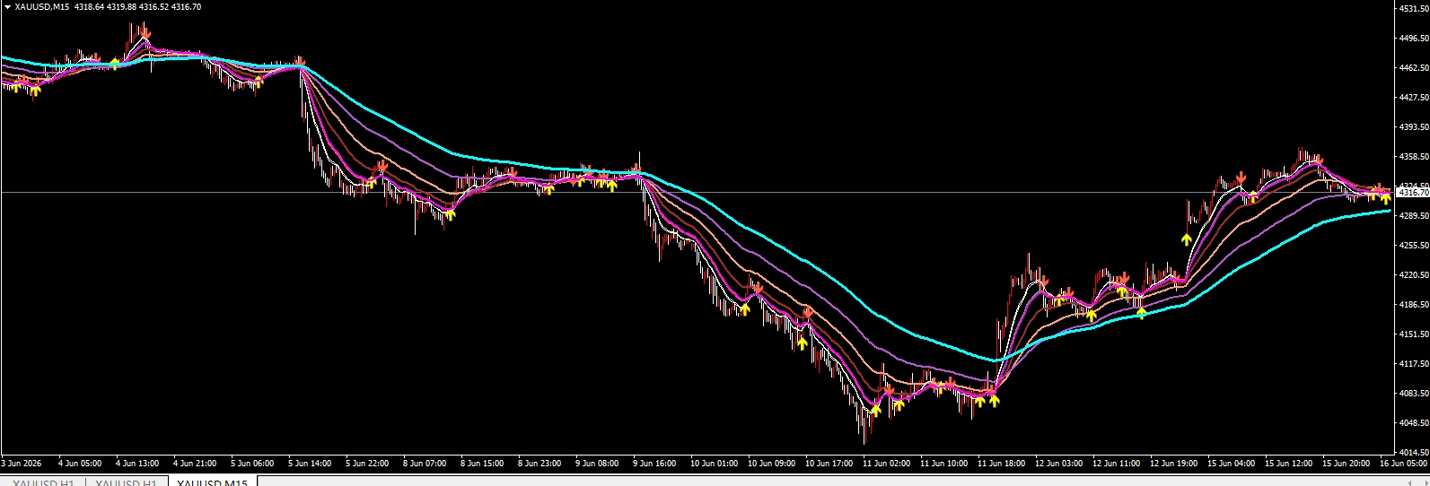This screenshot has width=1430, height=486.
Task: Click the 9 Jun 08:00 time axis label
Action: click(x=597, y=464)
